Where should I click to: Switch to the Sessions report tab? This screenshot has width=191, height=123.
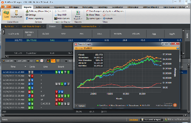click(68, 27)
